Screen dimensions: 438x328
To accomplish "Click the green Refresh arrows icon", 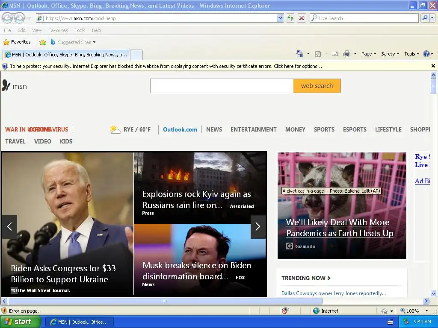I will [x=290, y=18].
